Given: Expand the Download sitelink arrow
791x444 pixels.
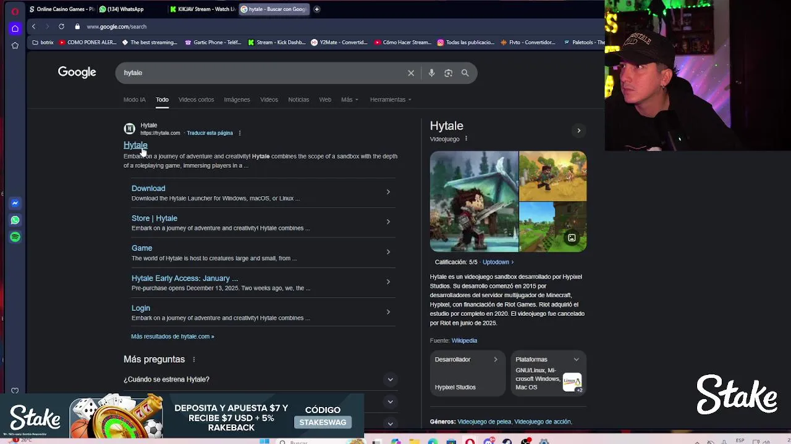Looking at the screenshot, I should point(388,192).
